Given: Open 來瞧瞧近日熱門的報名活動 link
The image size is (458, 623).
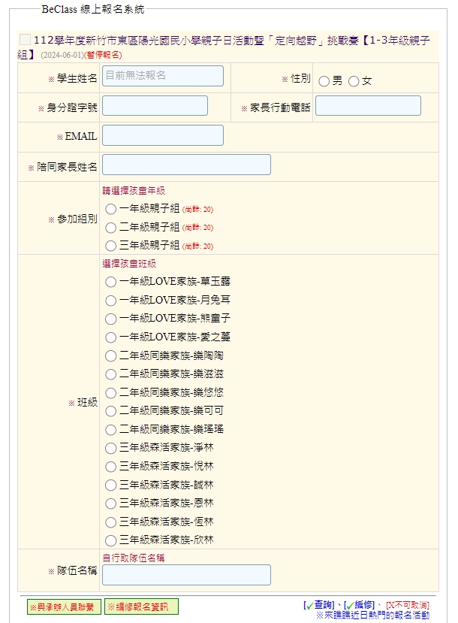Looking at the screenshot, I should (x=372, y=615).
